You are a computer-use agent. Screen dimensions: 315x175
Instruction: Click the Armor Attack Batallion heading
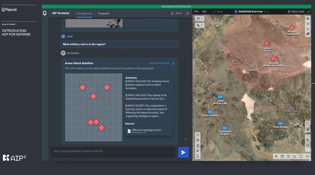(x=79, y=63)
